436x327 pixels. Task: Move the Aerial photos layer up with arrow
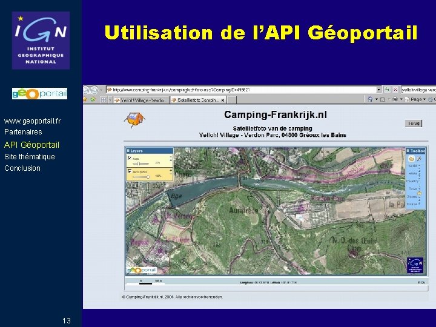171,170
